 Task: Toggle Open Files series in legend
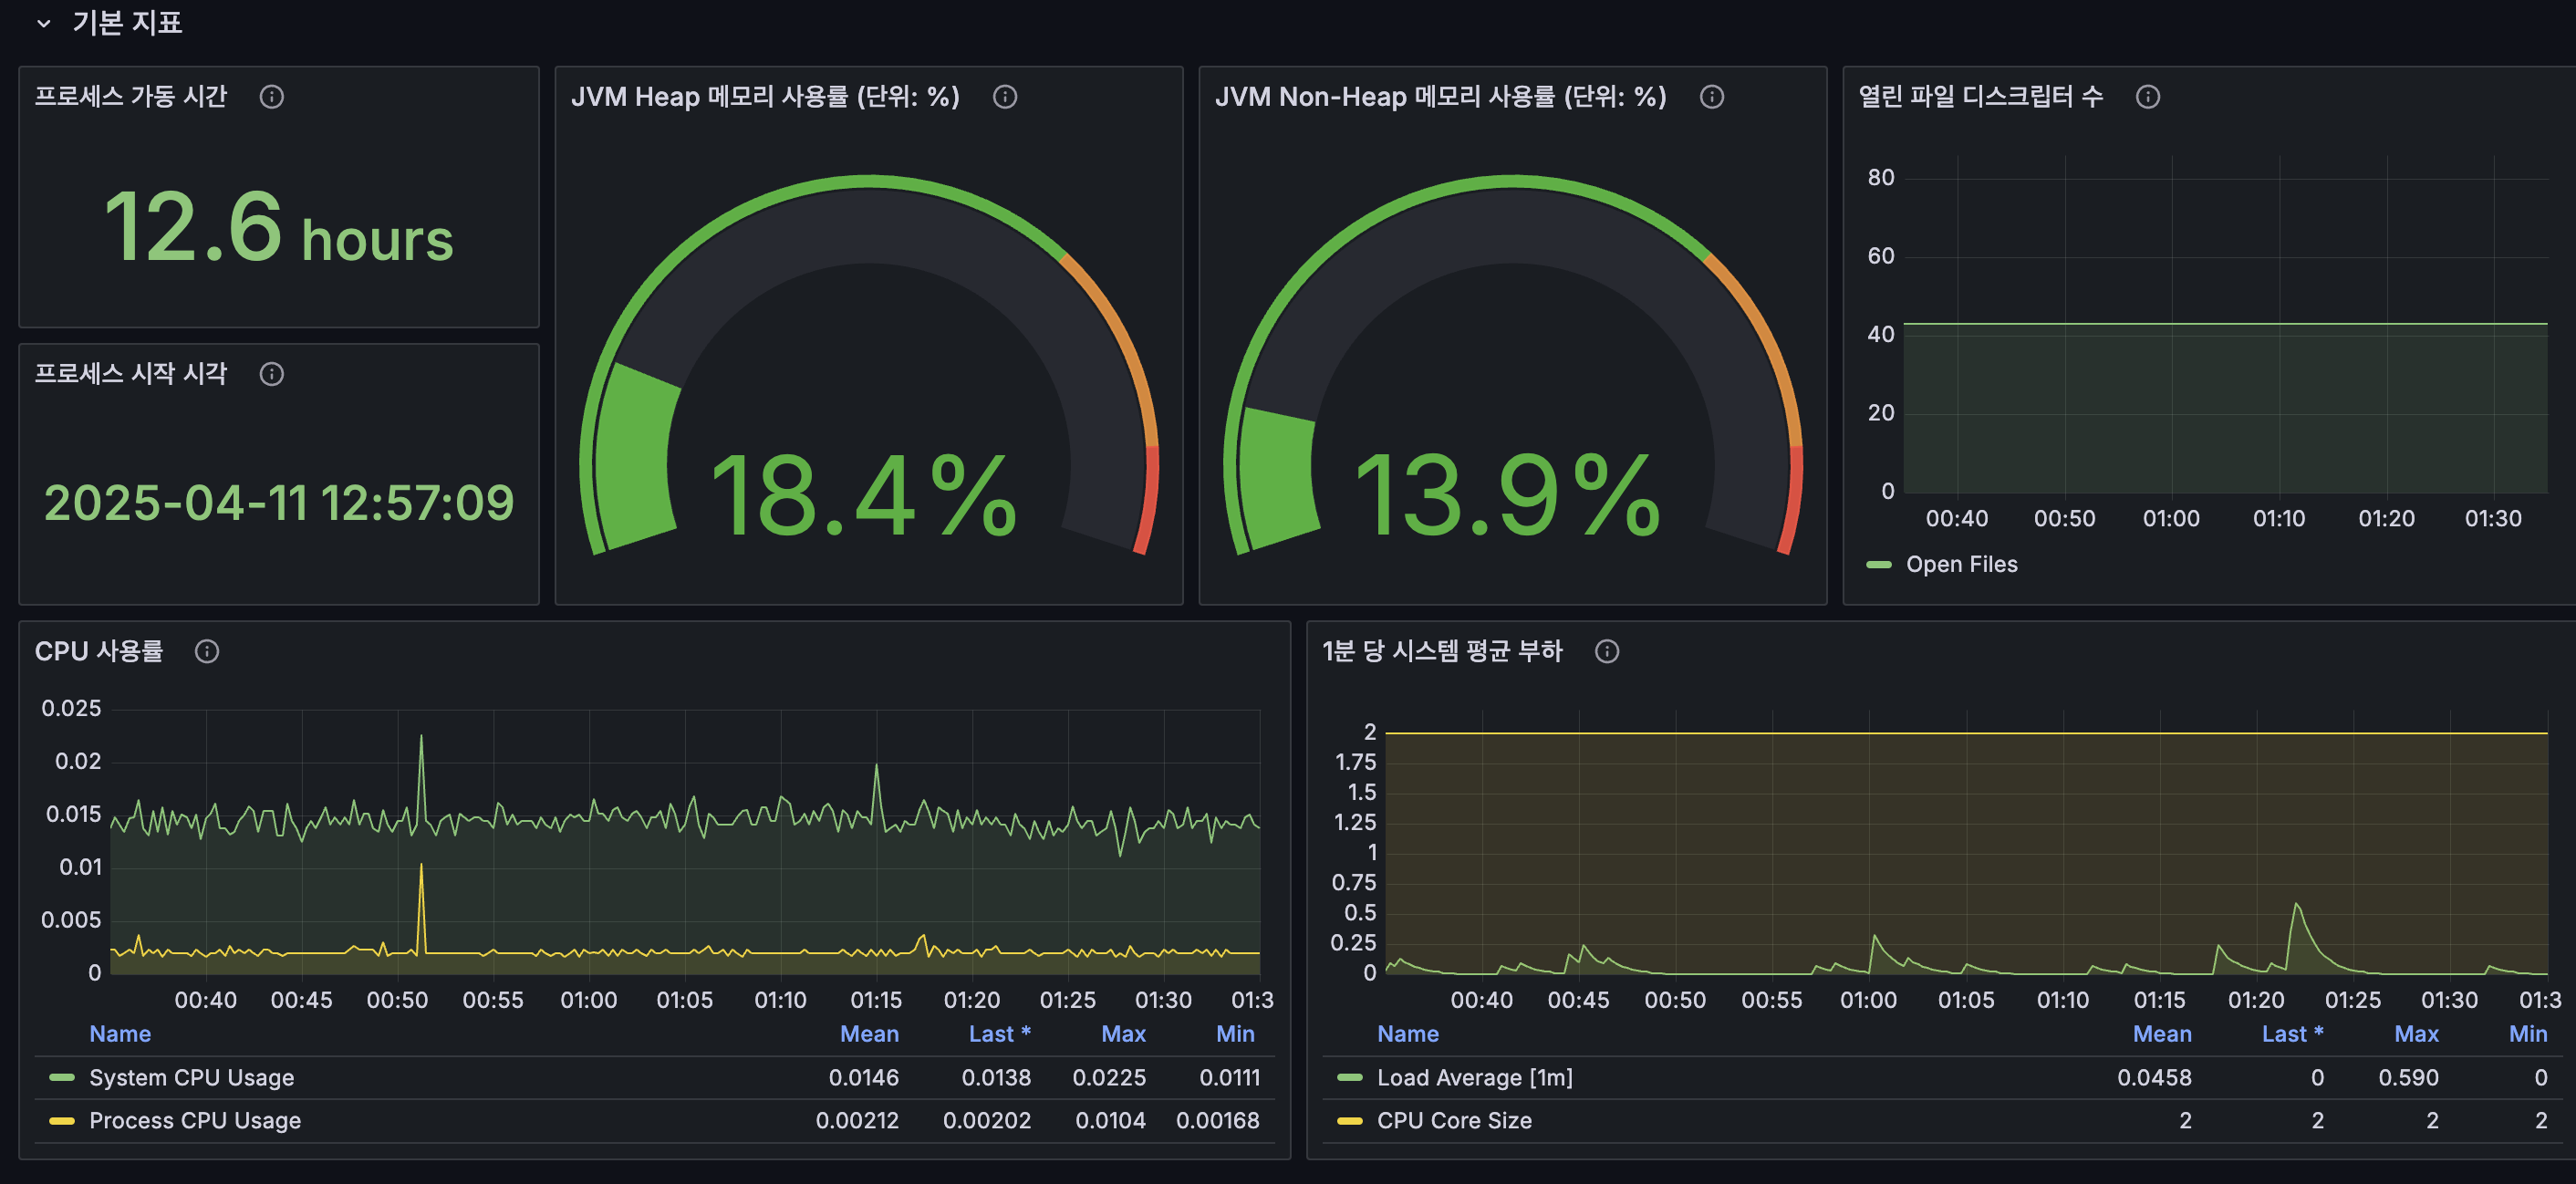pyautogui.click(x=1960, y=565)
